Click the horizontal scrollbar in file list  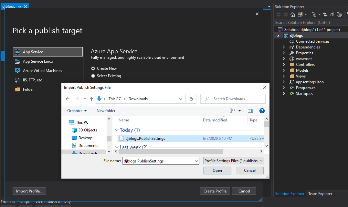click(x=171, y=151)
